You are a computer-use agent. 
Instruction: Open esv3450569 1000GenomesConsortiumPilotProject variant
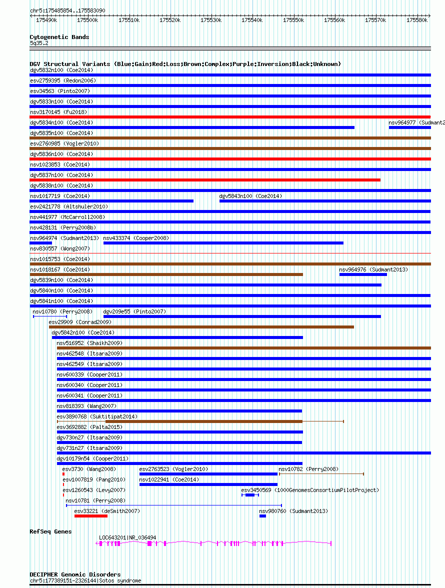pos(250,495)
